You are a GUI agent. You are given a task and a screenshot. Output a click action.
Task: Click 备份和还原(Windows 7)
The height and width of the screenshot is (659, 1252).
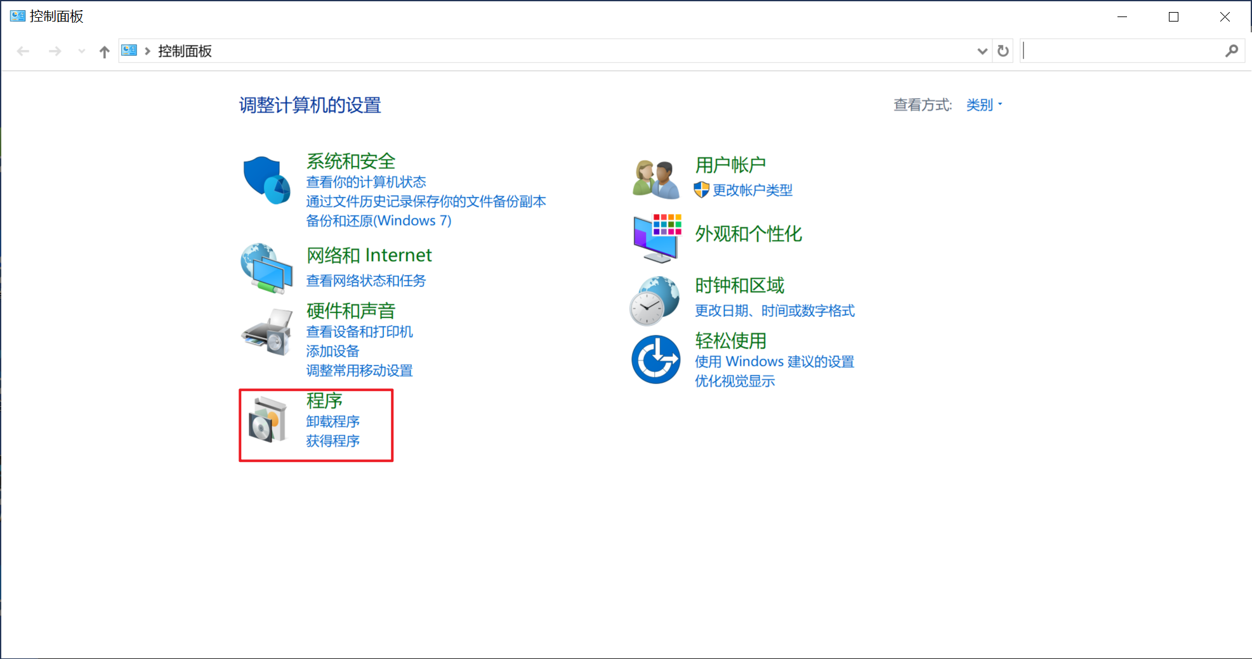pos(379,220)
